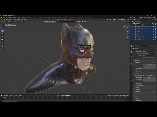Select solid viewport shading mode icon
This screenshot has height=117, width=157.
tap(121, 19)
